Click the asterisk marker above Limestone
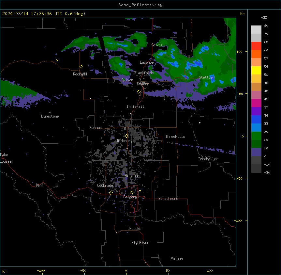The width and height of the screenshot is (281, 275). tap(50, 113)
